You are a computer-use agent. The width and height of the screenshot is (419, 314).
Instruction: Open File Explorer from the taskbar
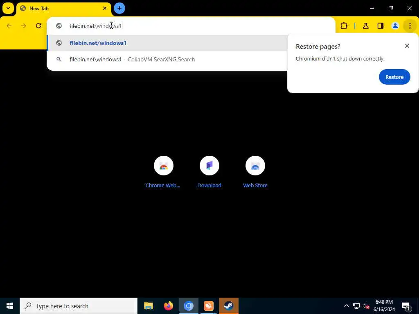148,306
